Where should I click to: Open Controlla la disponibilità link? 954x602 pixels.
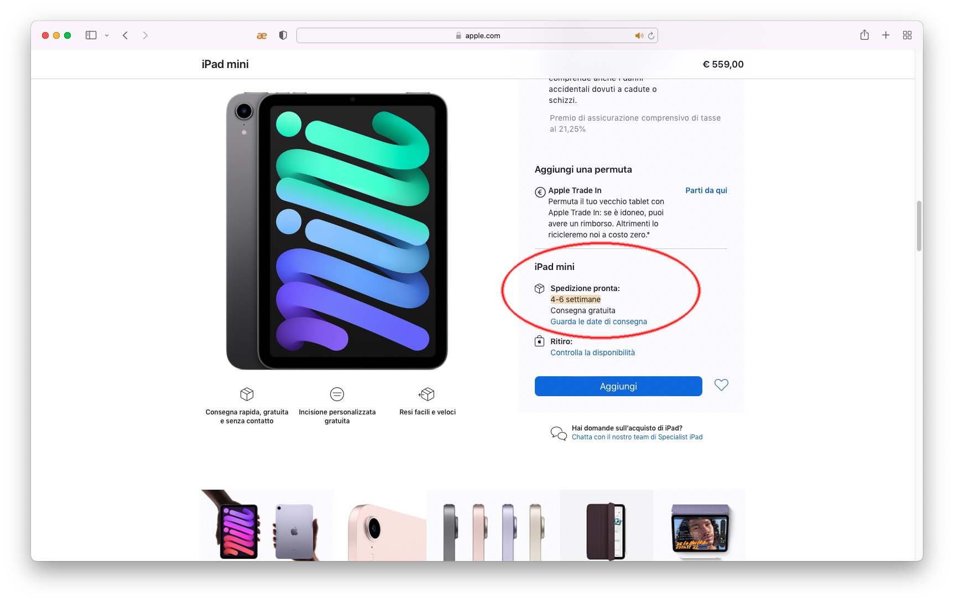[x=592, y=352]
